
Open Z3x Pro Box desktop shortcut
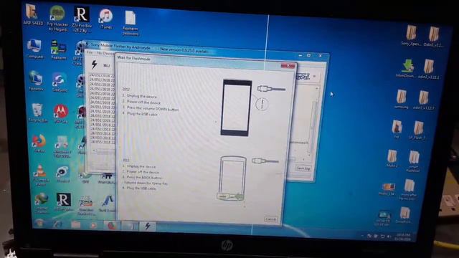(x=82, y=19)
